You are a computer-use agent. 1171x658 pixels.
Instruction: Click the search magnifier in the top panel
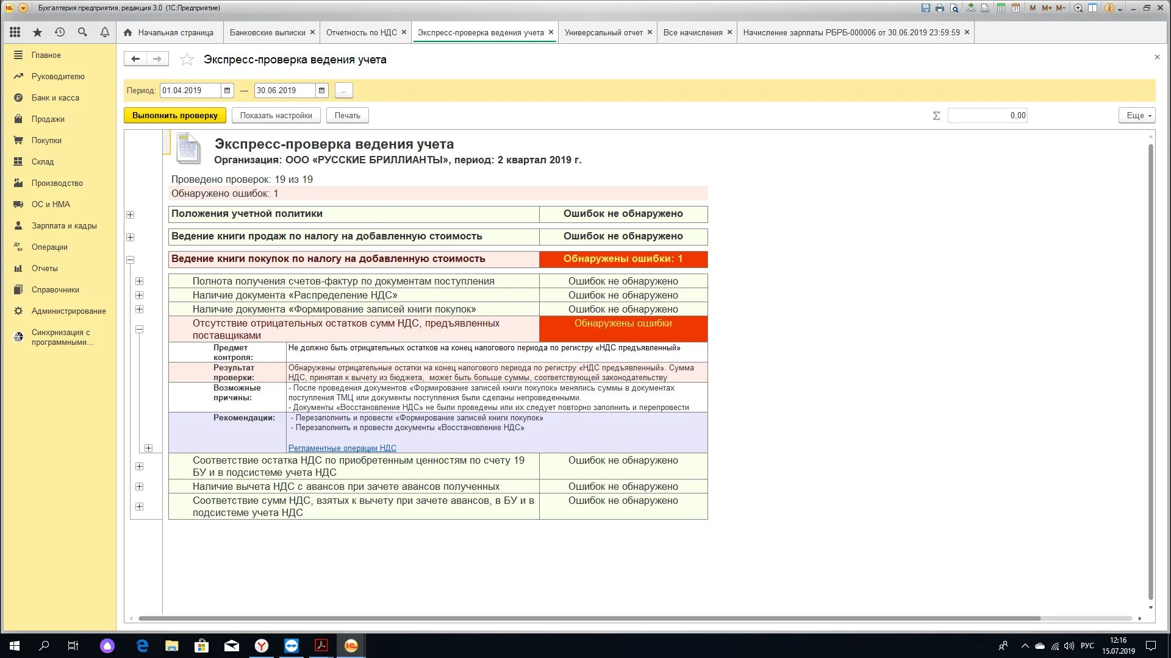[82, 32]
